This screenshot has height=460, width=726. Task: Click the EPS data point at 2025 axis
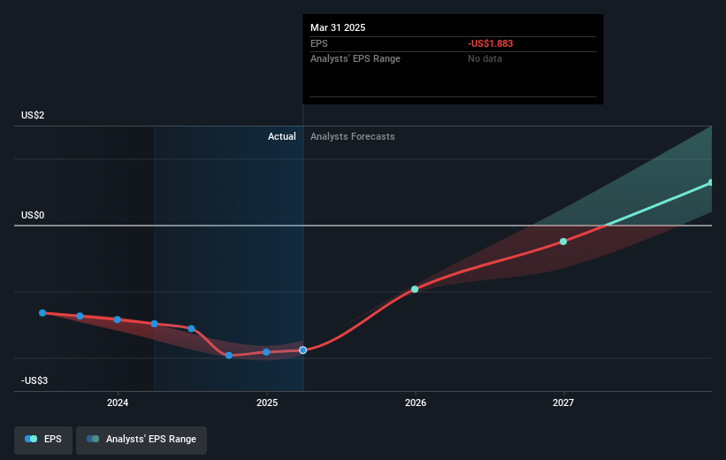click(266, 352)
